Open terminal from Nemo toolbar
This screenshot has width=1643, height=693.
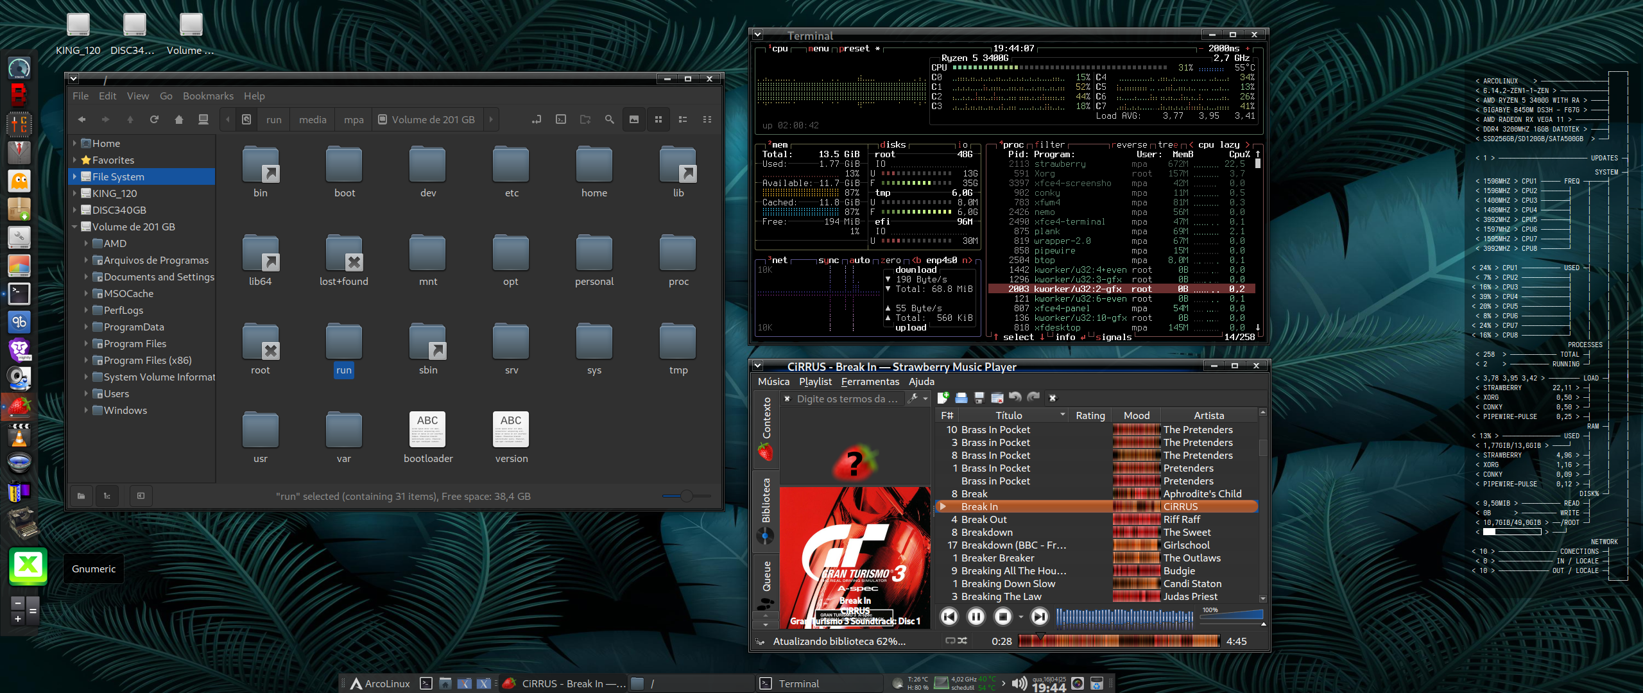point(561,119)
